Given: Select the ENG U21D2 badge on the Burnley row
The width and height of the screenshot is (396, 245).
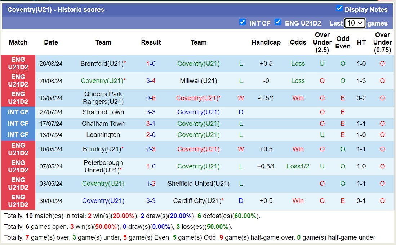Looking at the screenshot, I should tap(18, 149).
